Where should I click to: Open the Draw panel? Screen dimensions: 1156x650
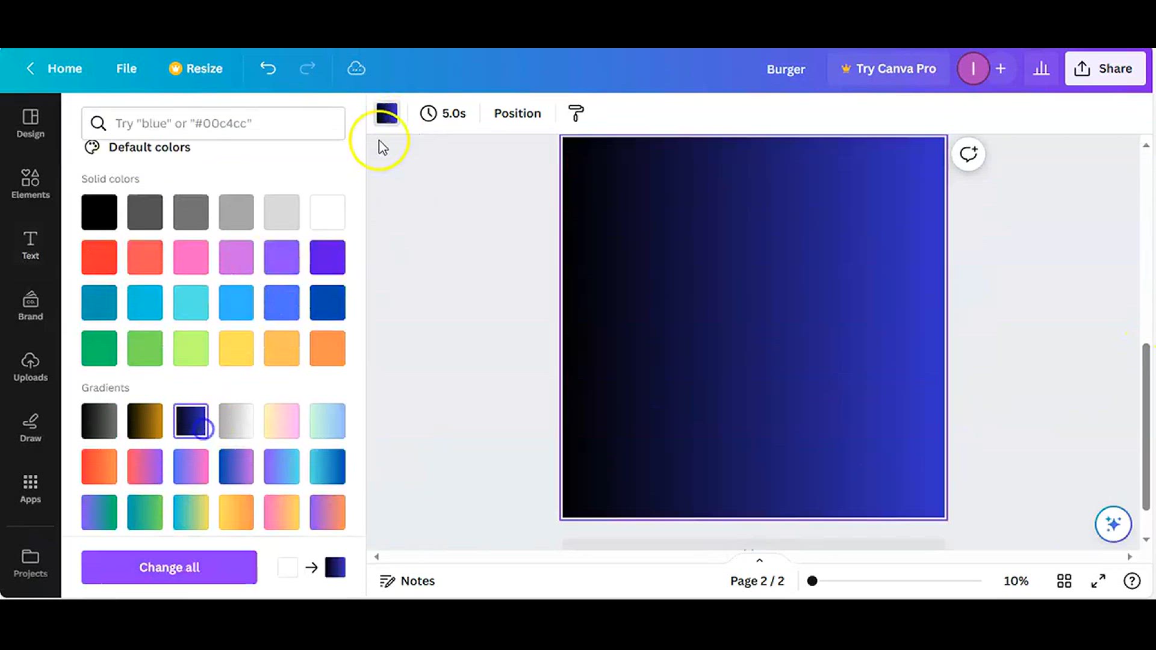[30, 428]
